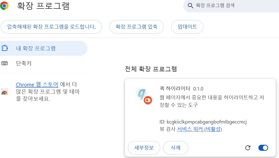Select the 내 확장 프로그램 sidebar label
279x158 pixels.
tap(36, 48)
